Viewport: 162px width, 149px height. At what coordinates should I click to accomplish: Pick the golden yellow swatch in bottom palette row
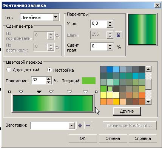pyautogui.click(x=116, y=102)
